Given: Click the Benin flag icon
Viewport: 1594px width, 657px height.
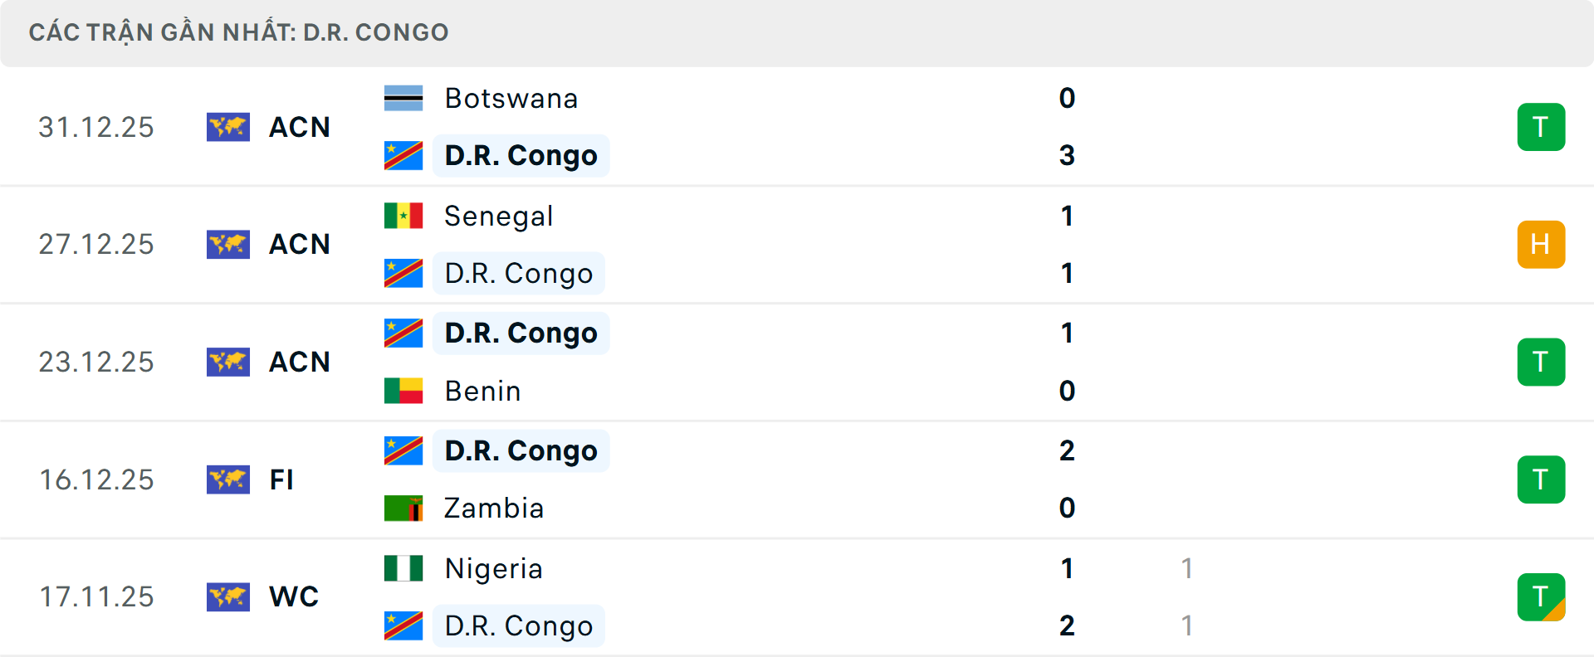Looking at the screenshot, I should [403, 391].
